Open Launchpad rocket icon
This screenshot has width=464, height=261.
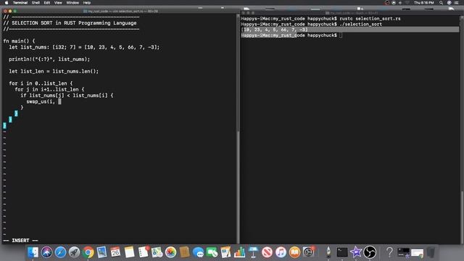(x=74, y=252)
